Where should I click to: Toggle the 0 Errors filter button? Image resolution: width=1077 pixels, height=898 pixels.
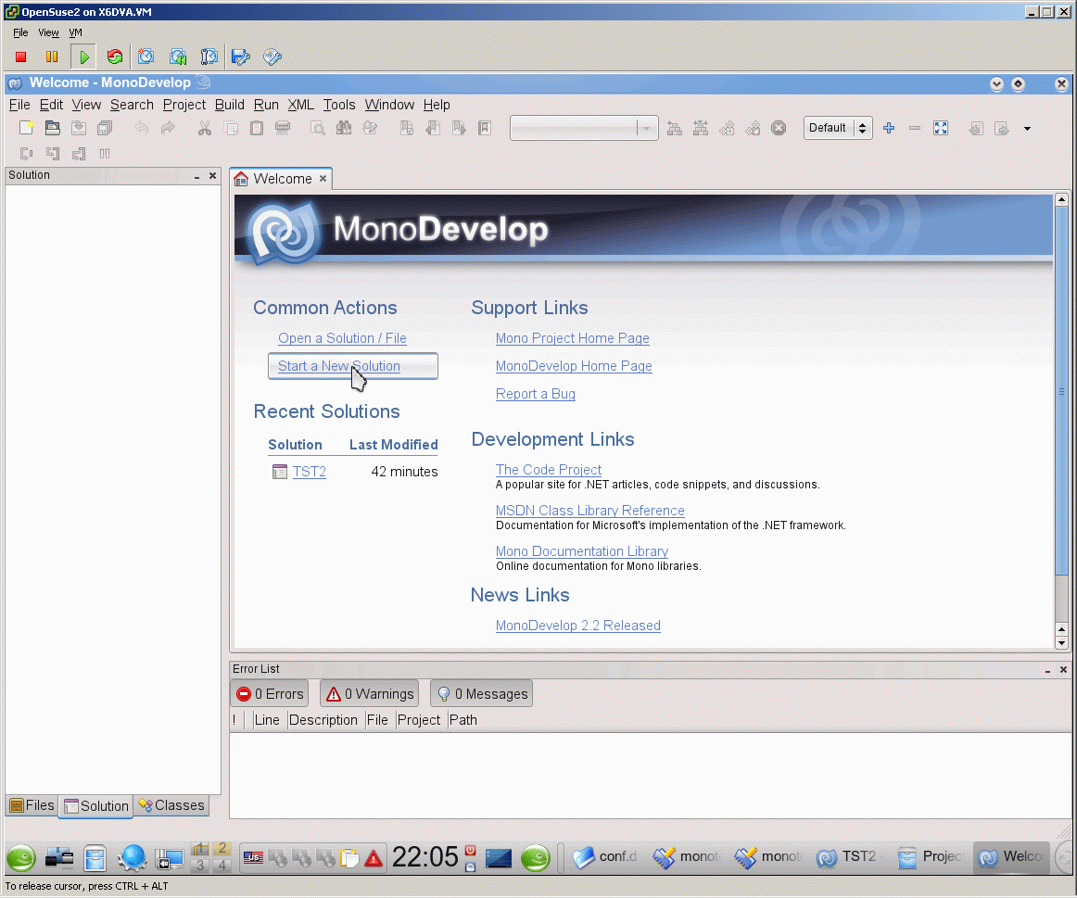[270, 694]
